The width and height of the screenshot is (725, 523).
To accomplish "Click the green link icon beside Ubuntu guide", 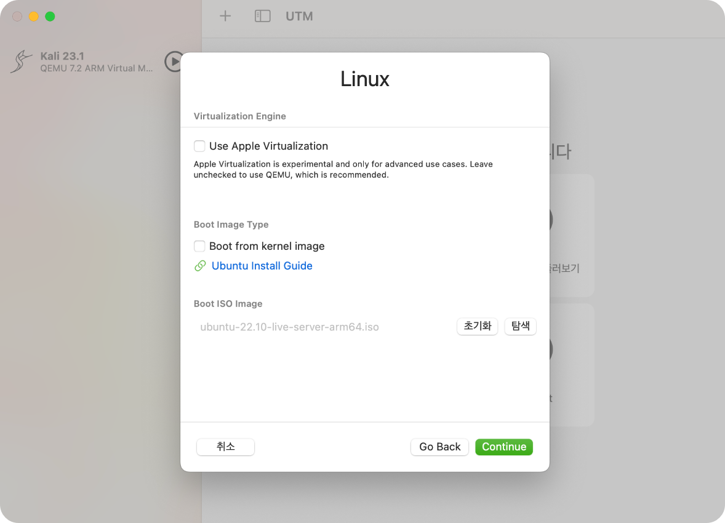I will 200,266.
